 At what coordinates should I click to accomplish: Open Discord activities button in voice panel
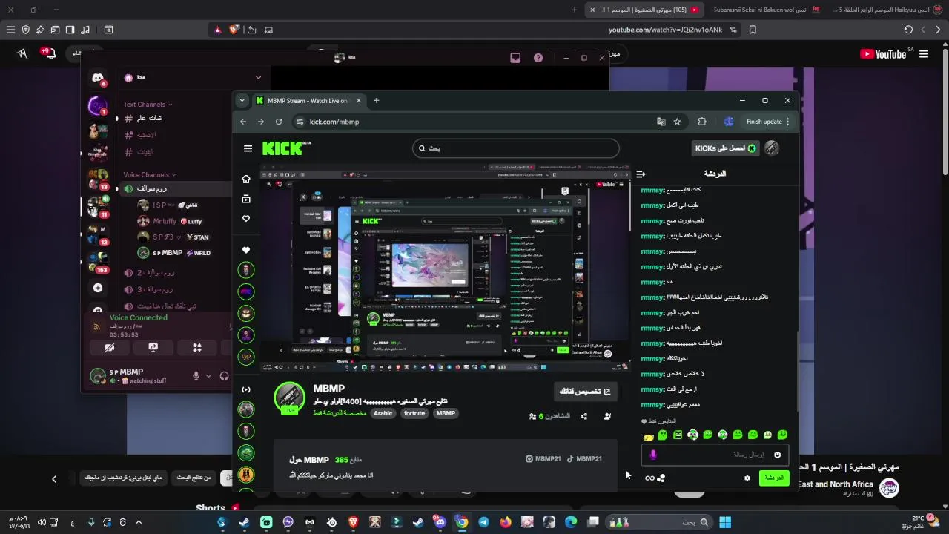pos(197,347)
